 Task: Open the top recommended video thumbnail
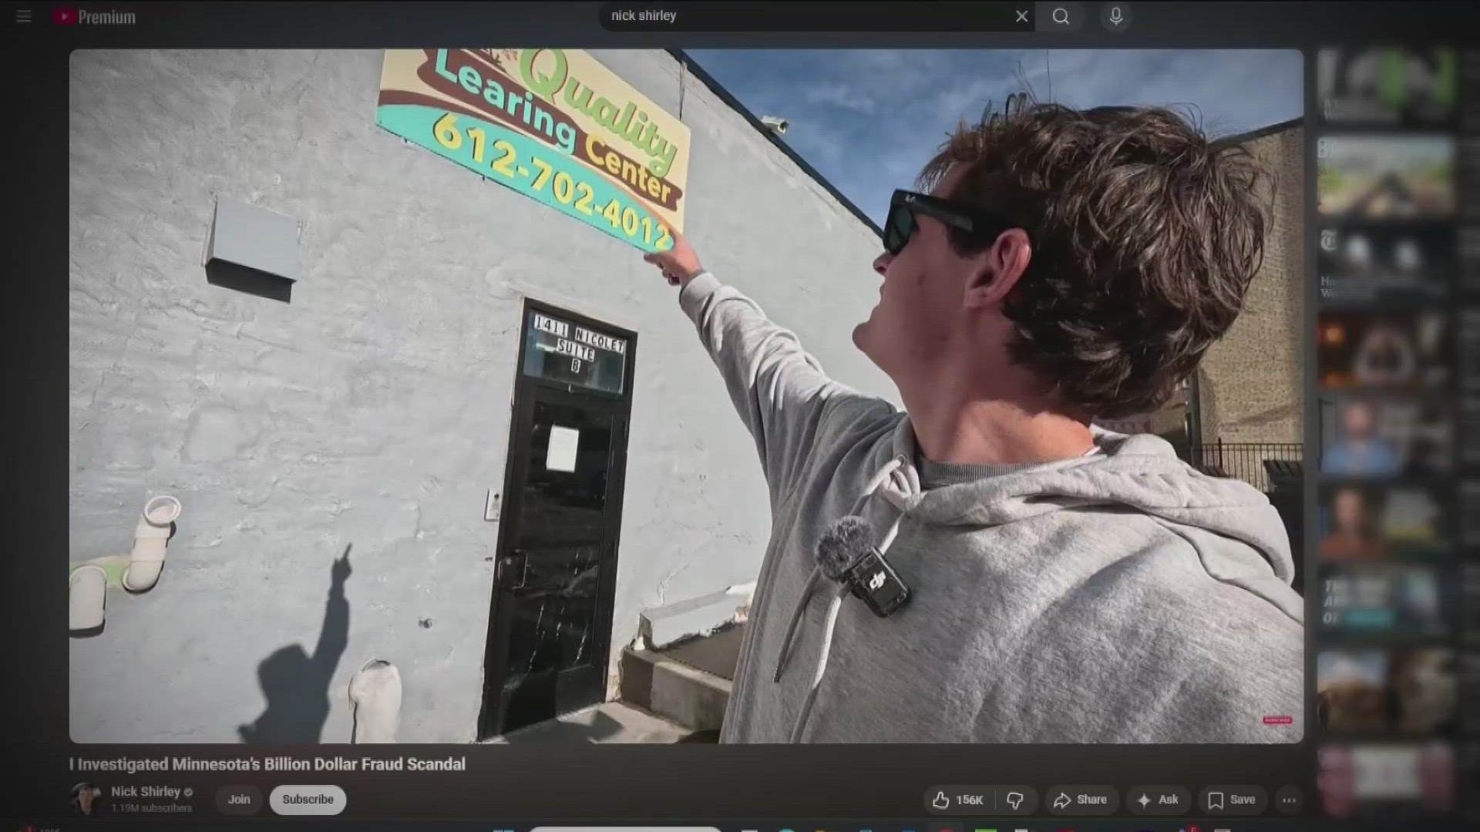tap(1385, 85)
